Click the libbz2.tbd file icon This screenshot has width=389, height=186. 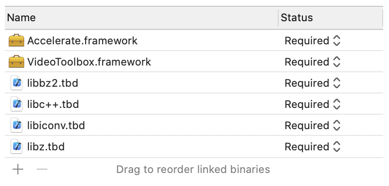click(x=16, y=83)
